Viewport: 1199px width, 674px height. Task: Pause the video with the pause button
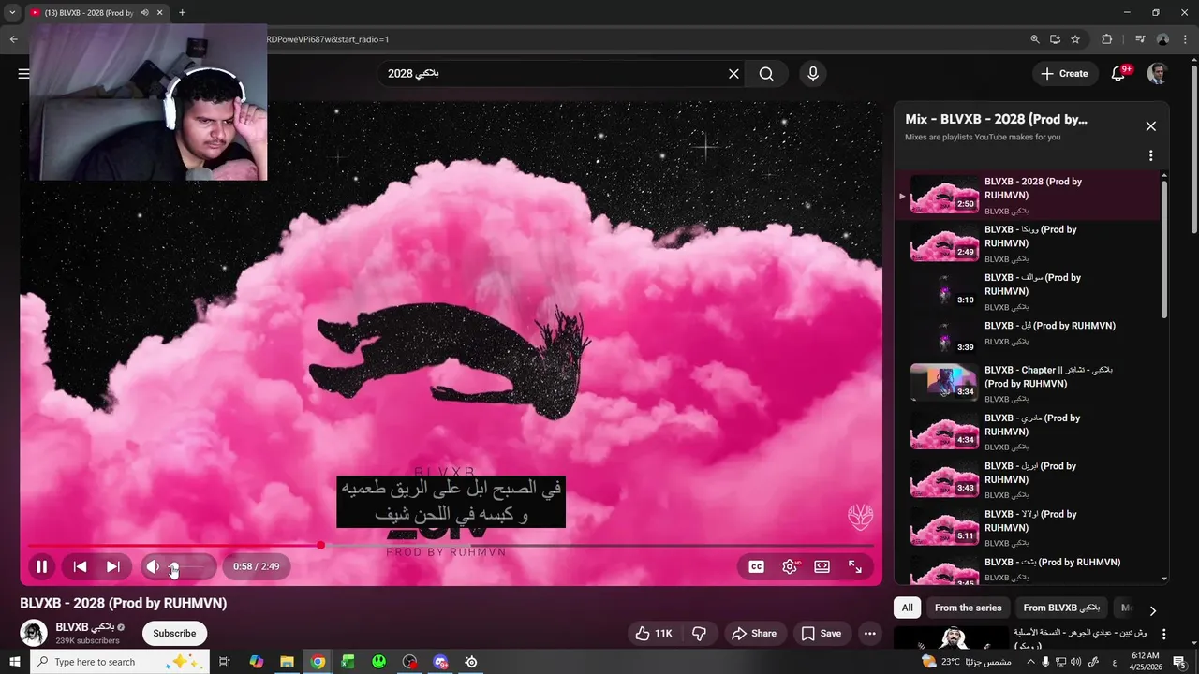click(x=41, y=566)
